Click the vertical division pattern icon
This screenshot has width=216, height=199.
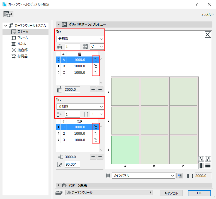(x=201, y=166)
